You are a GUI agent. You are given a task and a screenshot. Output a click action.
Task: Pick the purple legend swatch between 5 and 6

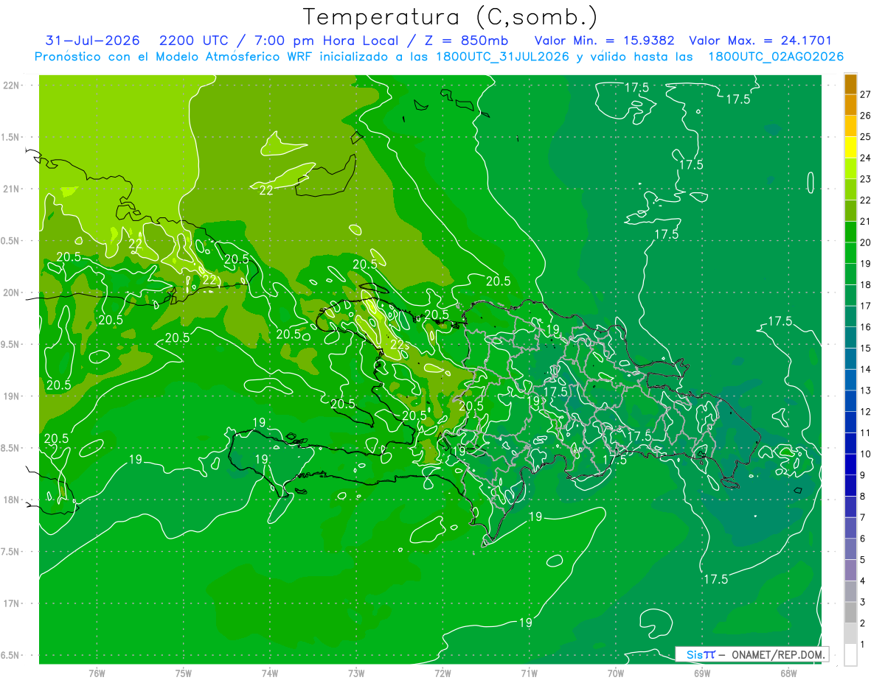[x=850, y=549]
